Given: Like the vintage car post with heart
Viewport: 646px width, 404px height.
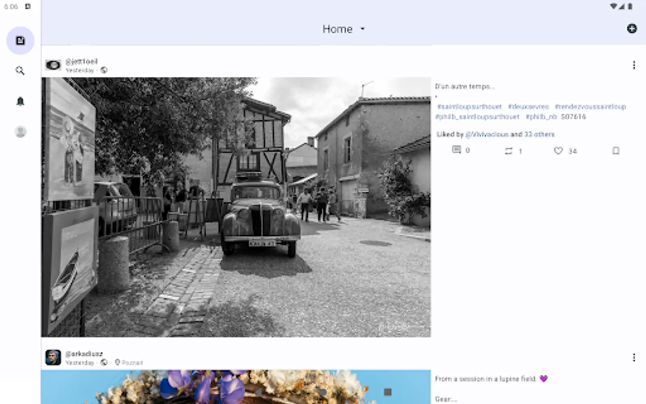Looking at the screenshot, I should click(558, 151).
